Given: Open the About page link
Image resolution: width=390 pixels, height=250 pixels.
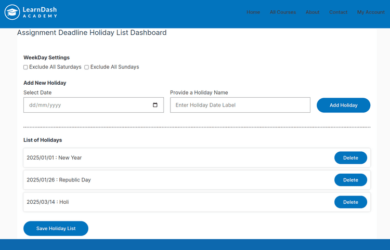Looking at the screenshot, I should pos(313,12).
